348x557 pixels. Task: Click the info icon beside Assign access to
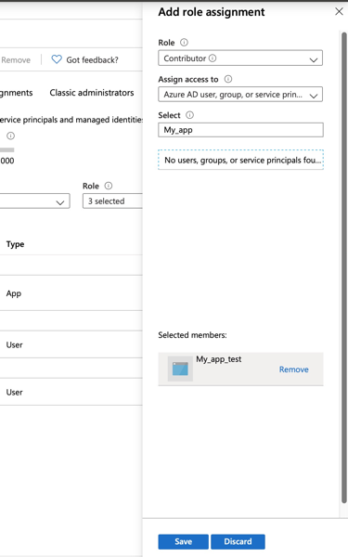tap(228, 79)
